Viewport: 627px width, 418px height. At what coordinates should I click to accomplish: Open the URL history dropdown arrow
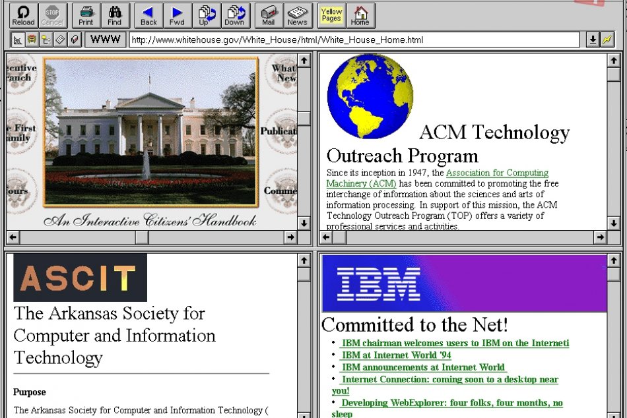[x=593, y=40]
